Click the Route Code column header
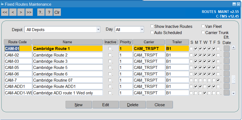Image resolution: width=242 pixels, height=120 pixels. [18, 42]
